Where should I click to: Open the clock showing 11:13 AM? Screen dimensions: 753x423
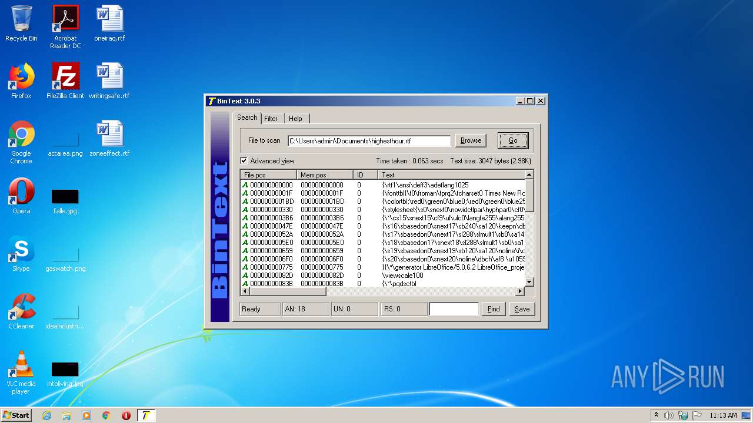723,415
